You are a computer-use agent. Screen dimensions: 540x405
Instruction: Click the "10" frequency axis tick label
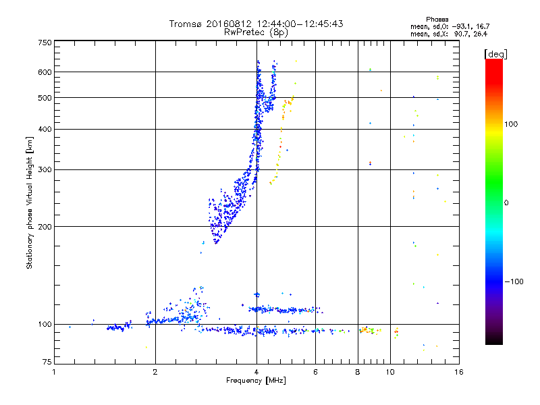390,372
